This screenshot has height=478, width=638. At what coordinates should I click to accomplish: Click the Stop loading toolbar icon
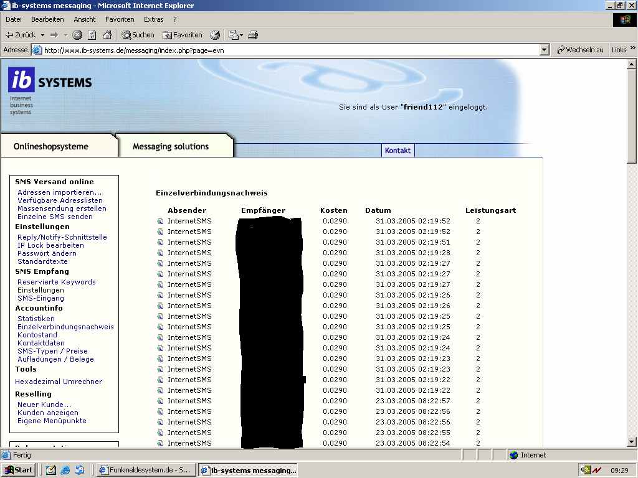click(77, 35)
